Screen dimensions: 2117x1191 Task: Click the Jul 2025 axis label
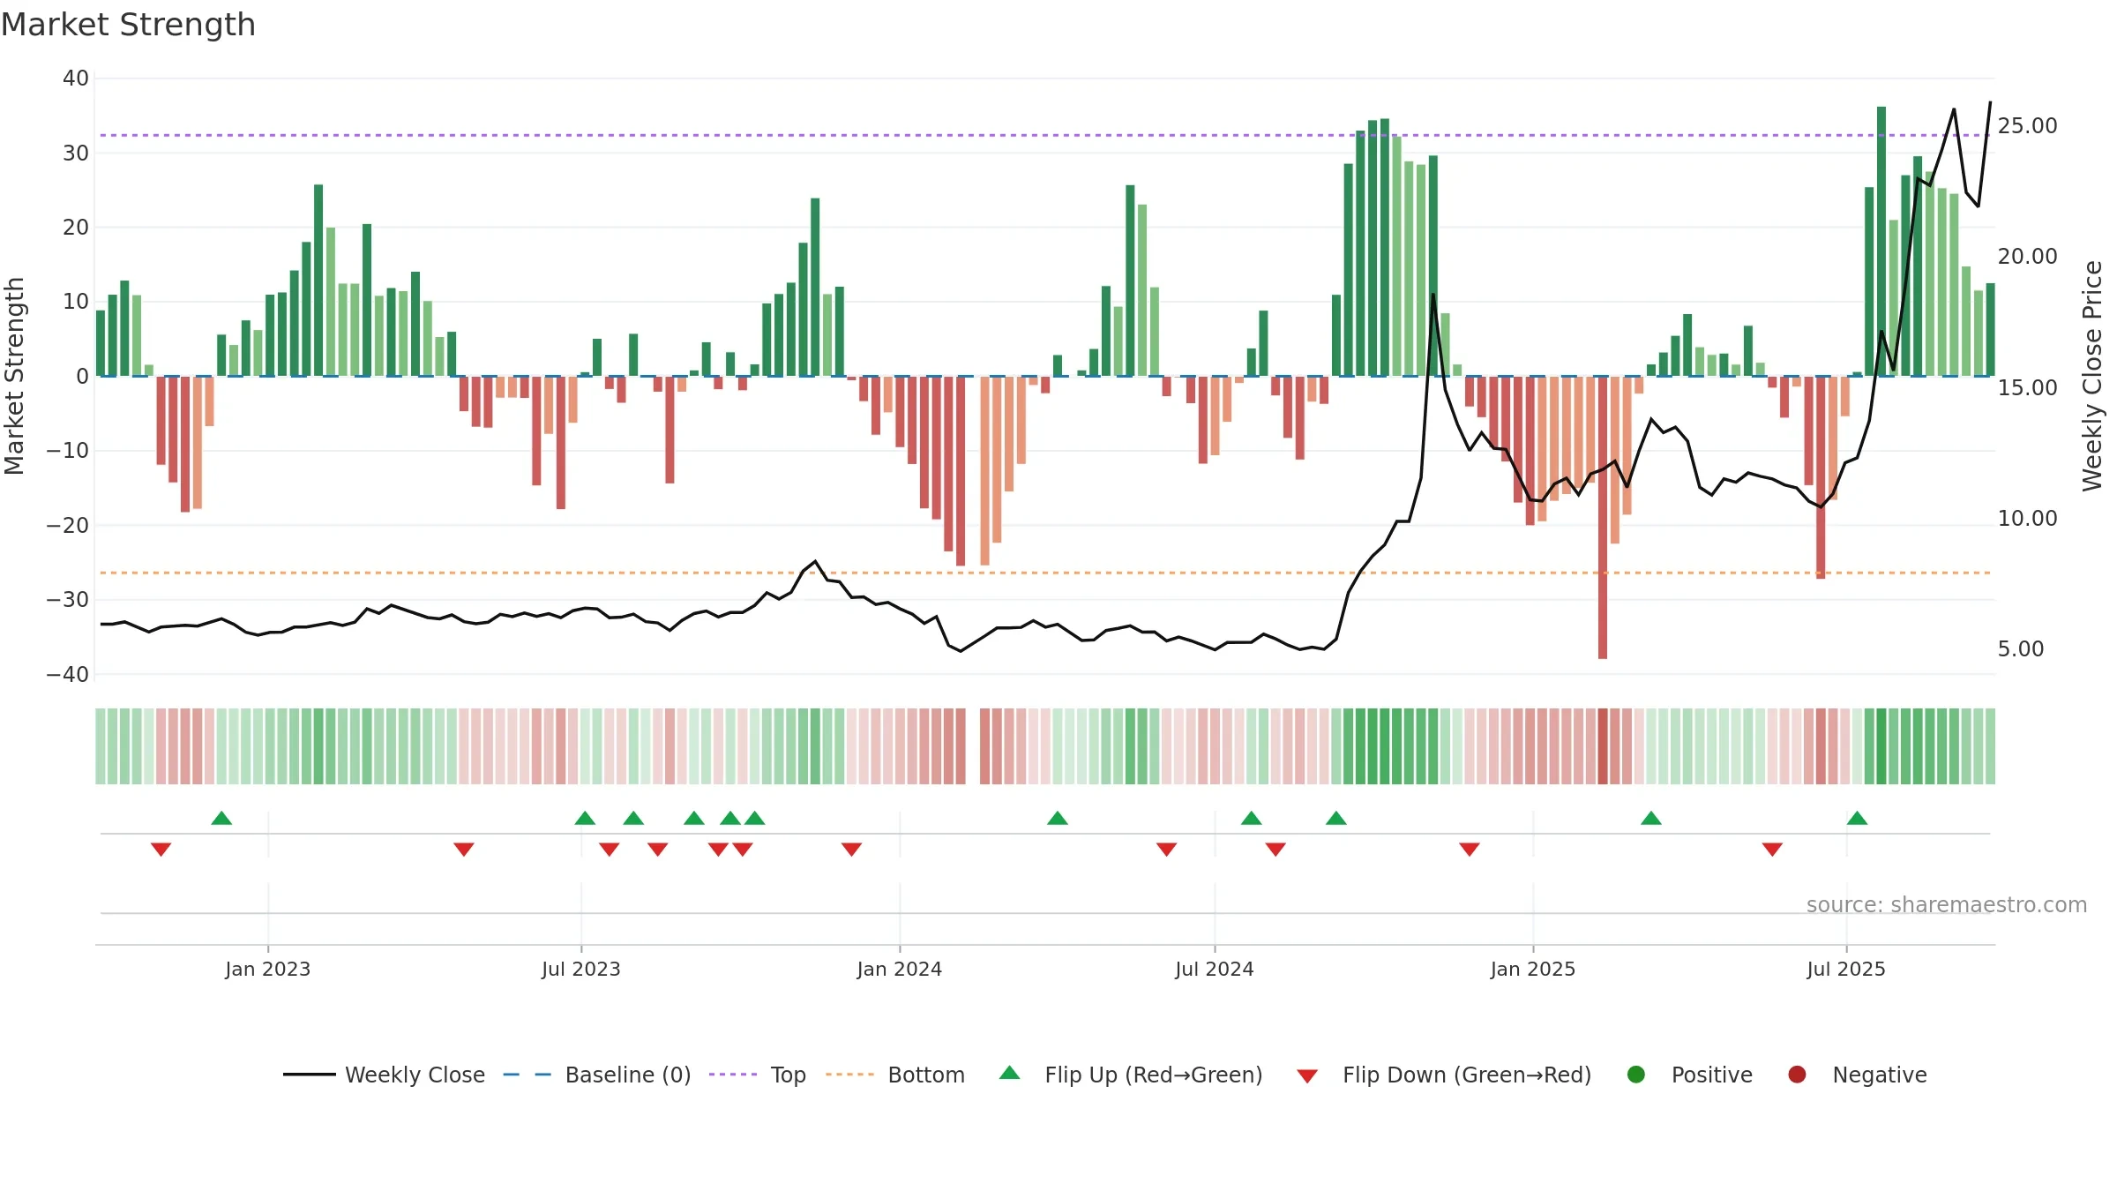(x=1846, y=969)
